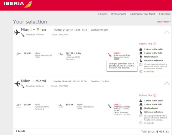Click the Optimal fare label for outbound flight

tap(145, 44)
